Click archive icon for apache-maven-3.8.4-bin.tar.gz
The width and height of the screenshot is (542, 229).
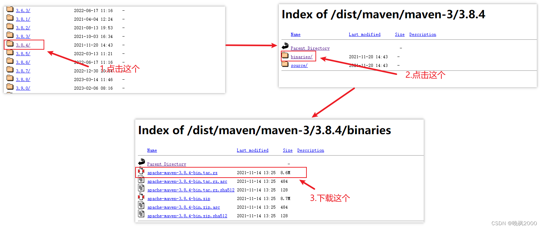(141, 171)
